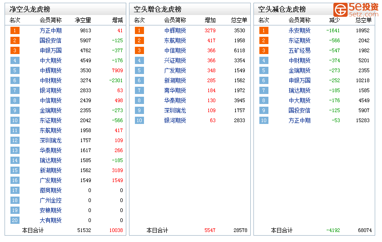This screenshot has width=382, height=242.
Task: Select the 广州金控 member link
Action: (51, 200)
